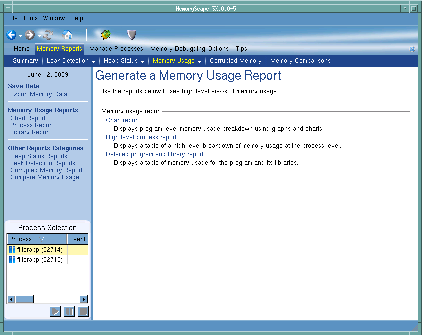Expand the Leak Detection dropdown
The width and height of the screenshot is (422, 335).
(x=93, y=61)
